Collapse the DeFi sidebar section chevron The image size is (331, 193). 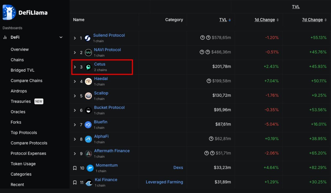coord(61,37)
